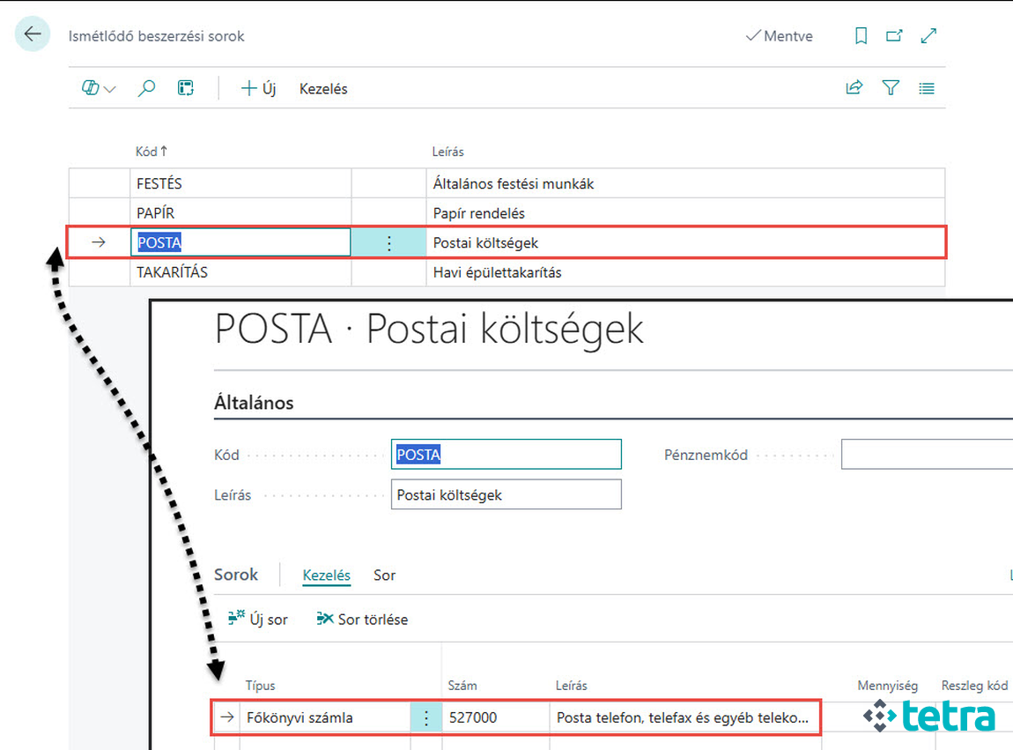Open list options with the rightmost toolbar icon

(927, 88)
